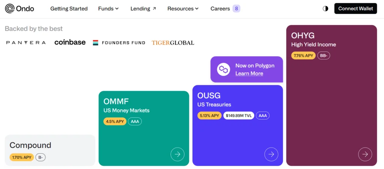The image size is (384, 169).
Task: Open the Getting Started page
Action: tap(69, 9)
